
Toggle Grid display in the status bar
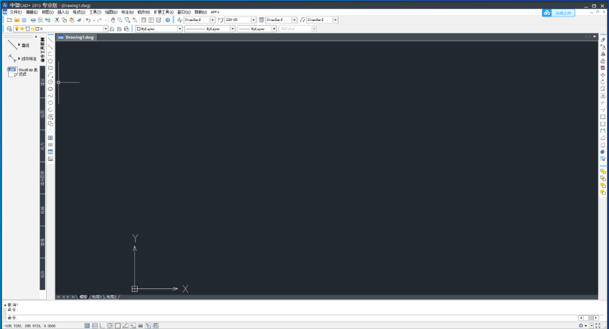[x=95, y=326]
